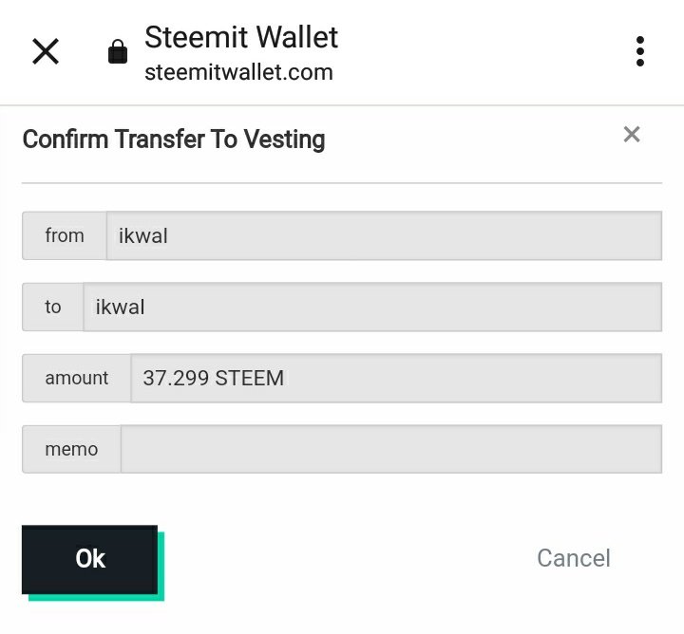
Task: Click the from field containing ikwal
Action: 384,235
